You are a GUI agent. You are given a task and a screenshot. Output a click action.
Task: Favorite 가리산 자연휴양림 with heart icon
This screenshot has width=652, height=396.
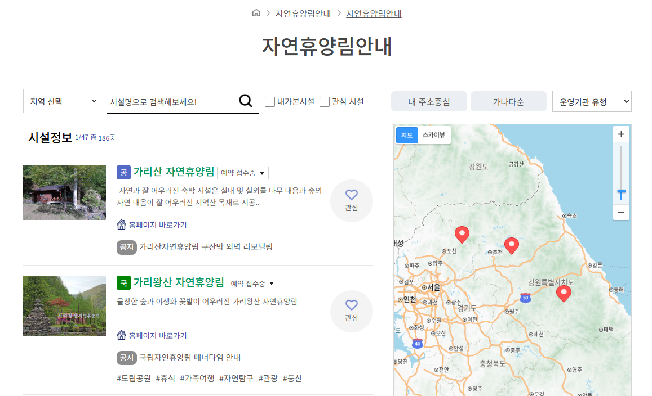pyautogui.click(x=352, y=200)
